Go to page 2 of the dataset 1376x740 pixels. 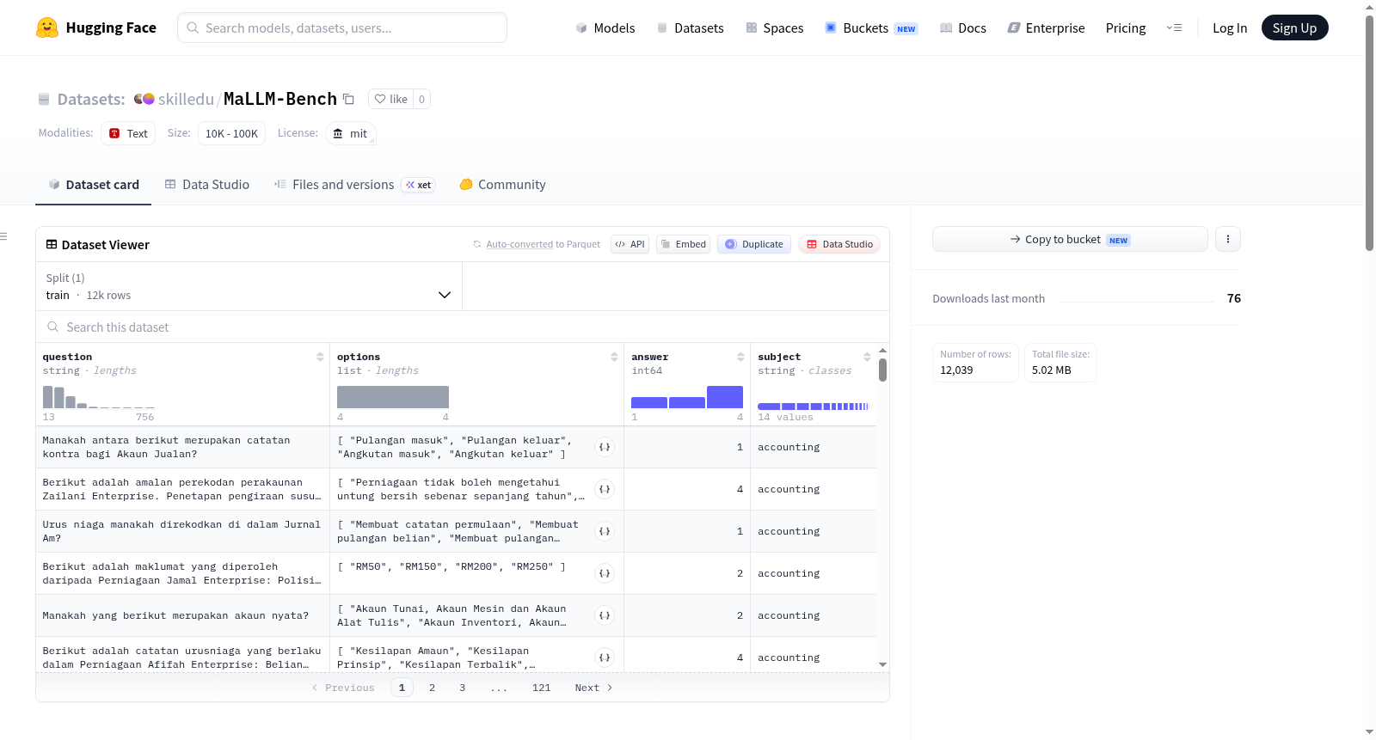pos(432,688)
